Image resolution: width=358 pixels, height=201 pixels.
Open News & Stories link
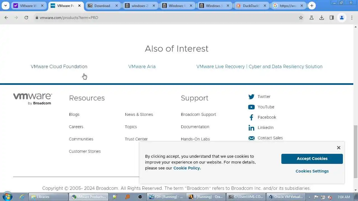point(139,114)
